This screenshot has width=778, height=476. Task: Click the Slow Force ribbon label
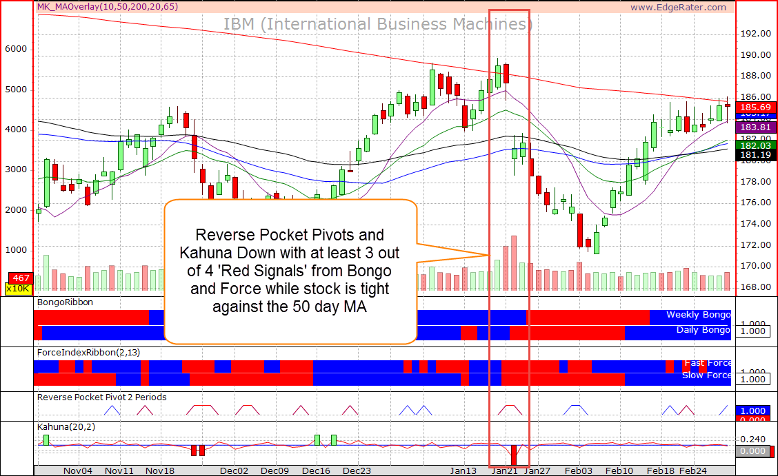pos(706,375)
